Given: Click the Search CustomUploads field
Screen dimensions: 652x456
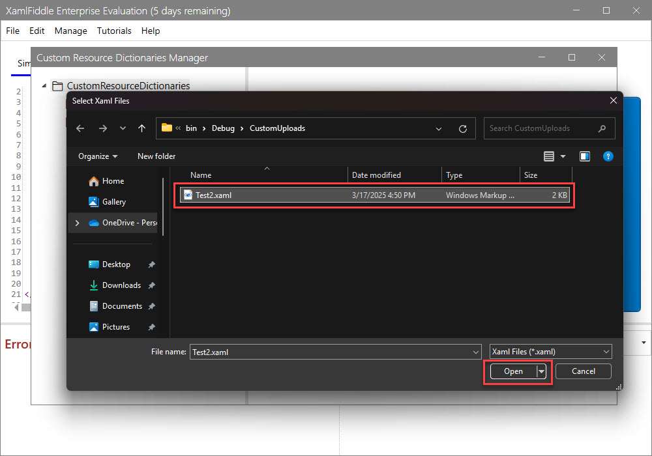Looking at the screenshot, I should [x=541, y=128].
